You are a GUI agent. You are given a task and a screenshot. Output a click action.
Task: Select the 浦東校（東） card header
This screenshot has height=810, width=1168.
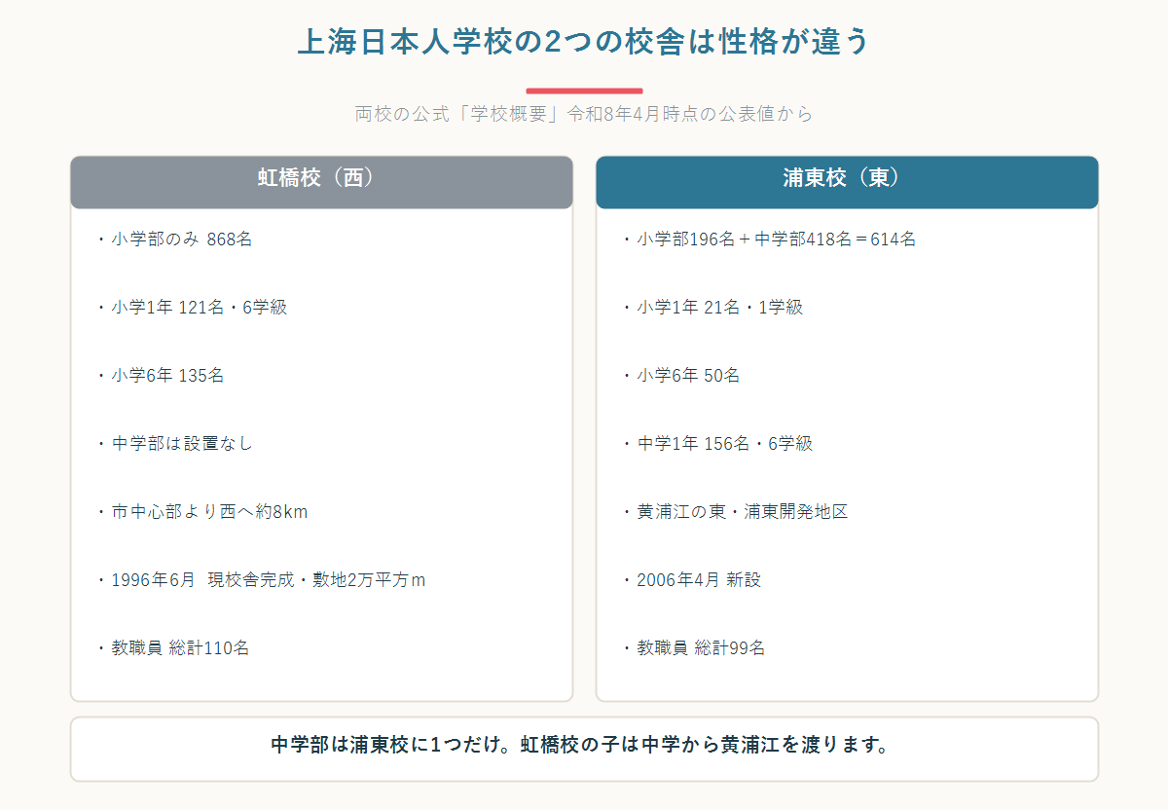click(x=847, y=182)
